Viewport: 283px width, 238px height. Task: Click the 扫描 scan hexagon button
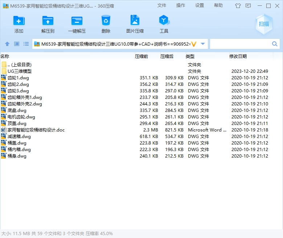[264, 24]
